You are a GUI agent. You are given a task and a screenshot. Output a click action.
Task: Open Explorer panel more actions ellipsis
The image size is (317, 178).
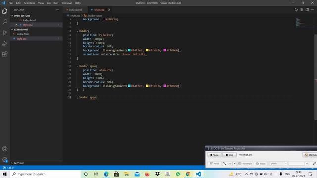(58, 10)
